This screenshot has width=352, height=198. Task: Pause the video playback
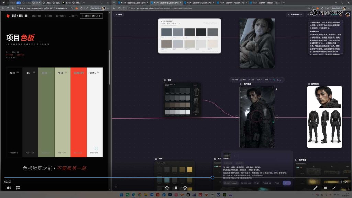coord(176,188)
